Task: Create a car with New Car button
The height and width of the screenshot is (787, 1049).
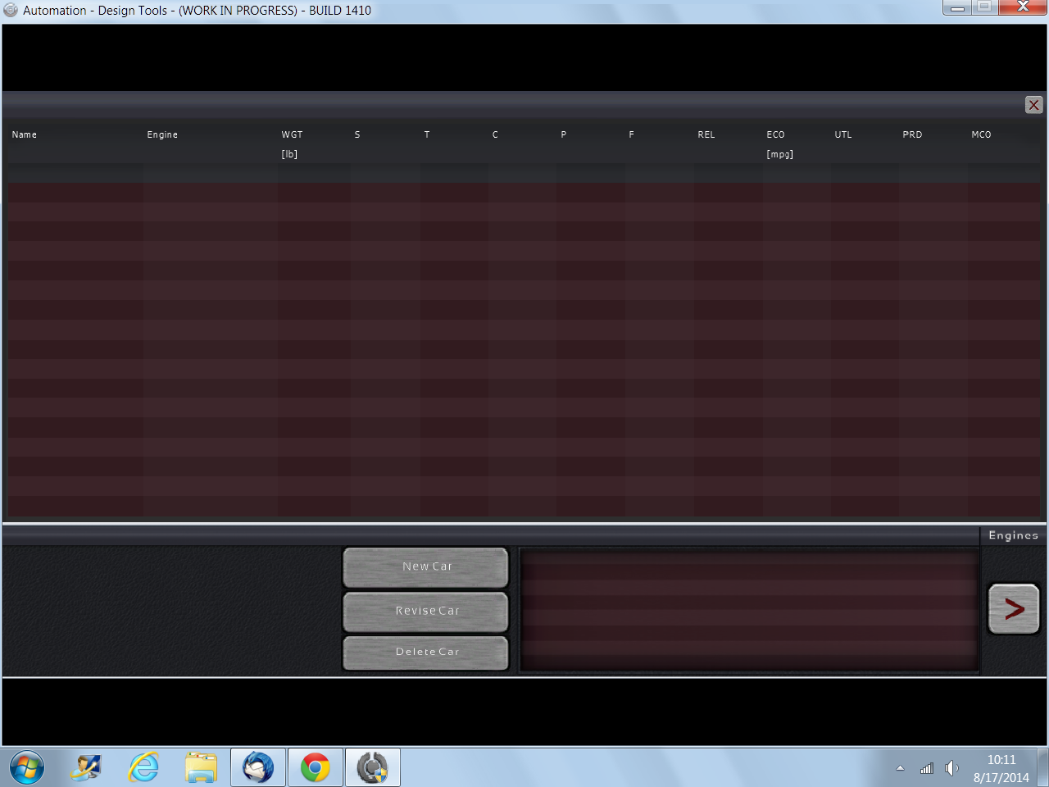Action: pos(426,566)
